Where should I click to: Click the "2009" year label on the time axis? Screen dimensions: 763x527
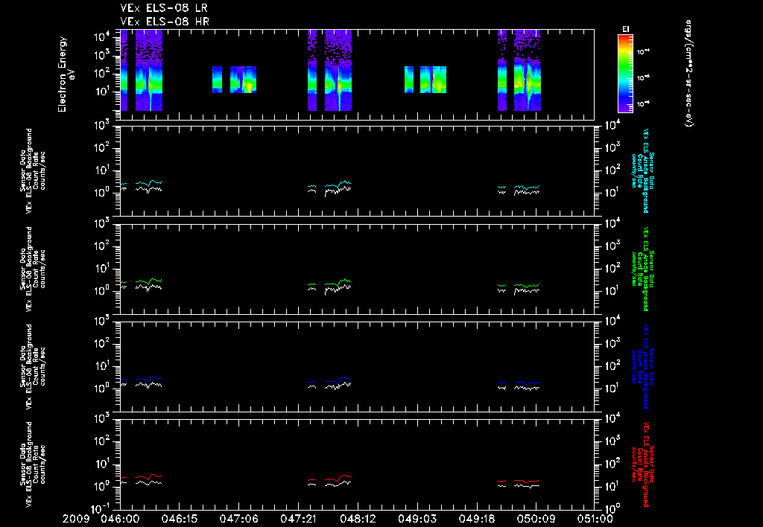(x=76, y=520)
